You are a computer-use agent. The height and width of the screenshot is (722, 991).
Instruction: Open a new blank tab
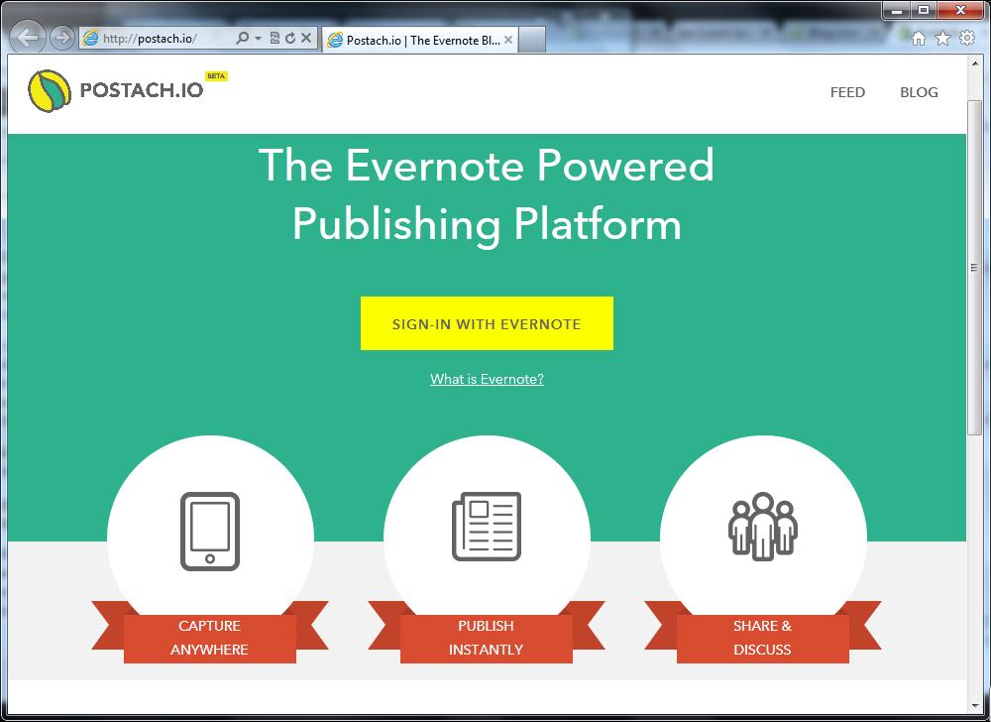click(x=531, y=40)
